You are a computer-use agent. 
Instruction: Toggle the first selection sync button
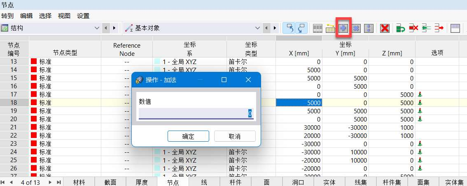289,28
